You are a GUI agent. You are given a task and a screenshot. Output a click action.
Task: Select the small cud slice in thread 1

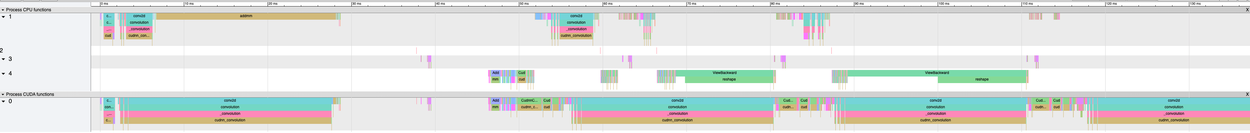(x=108, y=36)
